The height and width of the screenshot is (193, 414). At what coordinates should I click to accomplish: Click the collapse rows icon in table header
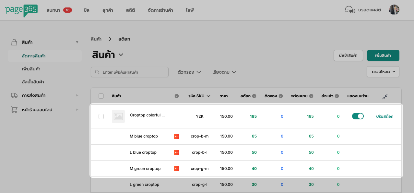click(x=385, y=96)
